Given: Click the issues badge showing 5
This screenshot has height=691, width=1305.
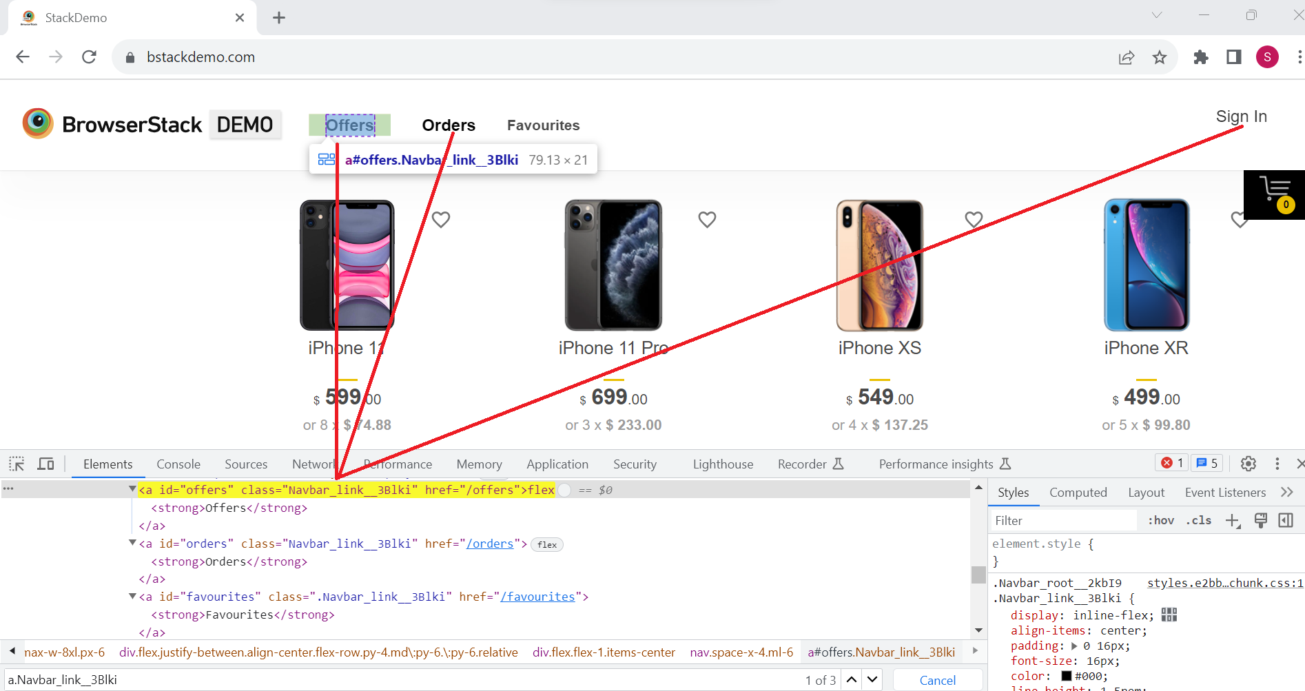Looking at the screenshot, I should coord(1206,463).
